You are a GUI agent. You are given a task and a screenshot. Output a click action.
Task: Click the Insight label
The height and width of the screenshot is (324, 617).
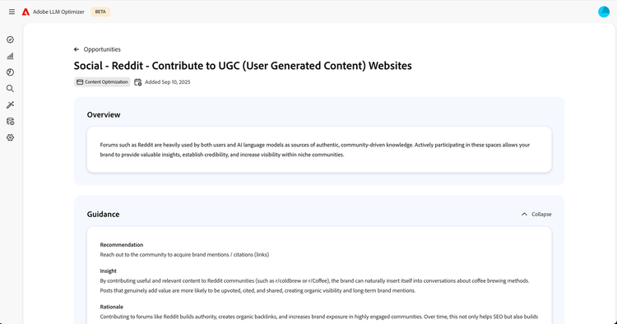109,271
